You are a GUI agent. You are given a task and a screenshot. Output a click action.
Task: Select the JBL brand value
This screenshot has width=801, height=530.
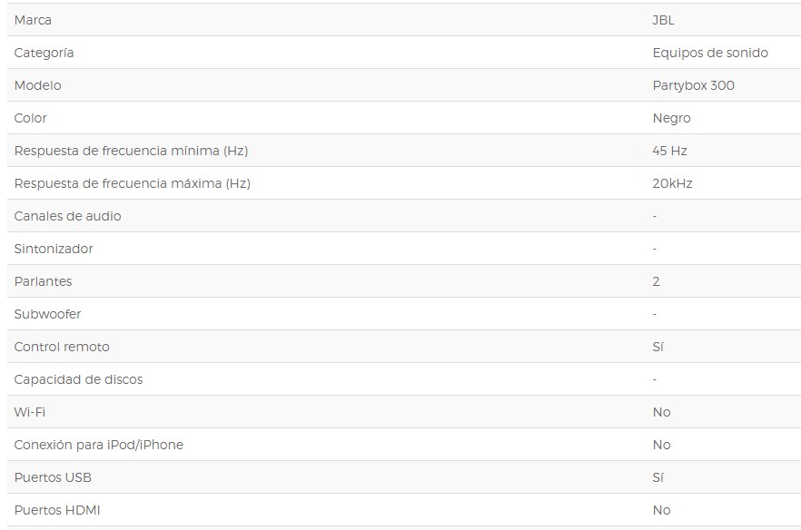(663, 20)
